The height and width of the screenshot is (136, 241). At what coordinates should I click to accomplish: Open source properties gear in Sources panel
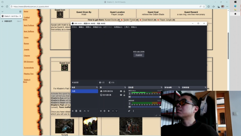click(109, 111)
